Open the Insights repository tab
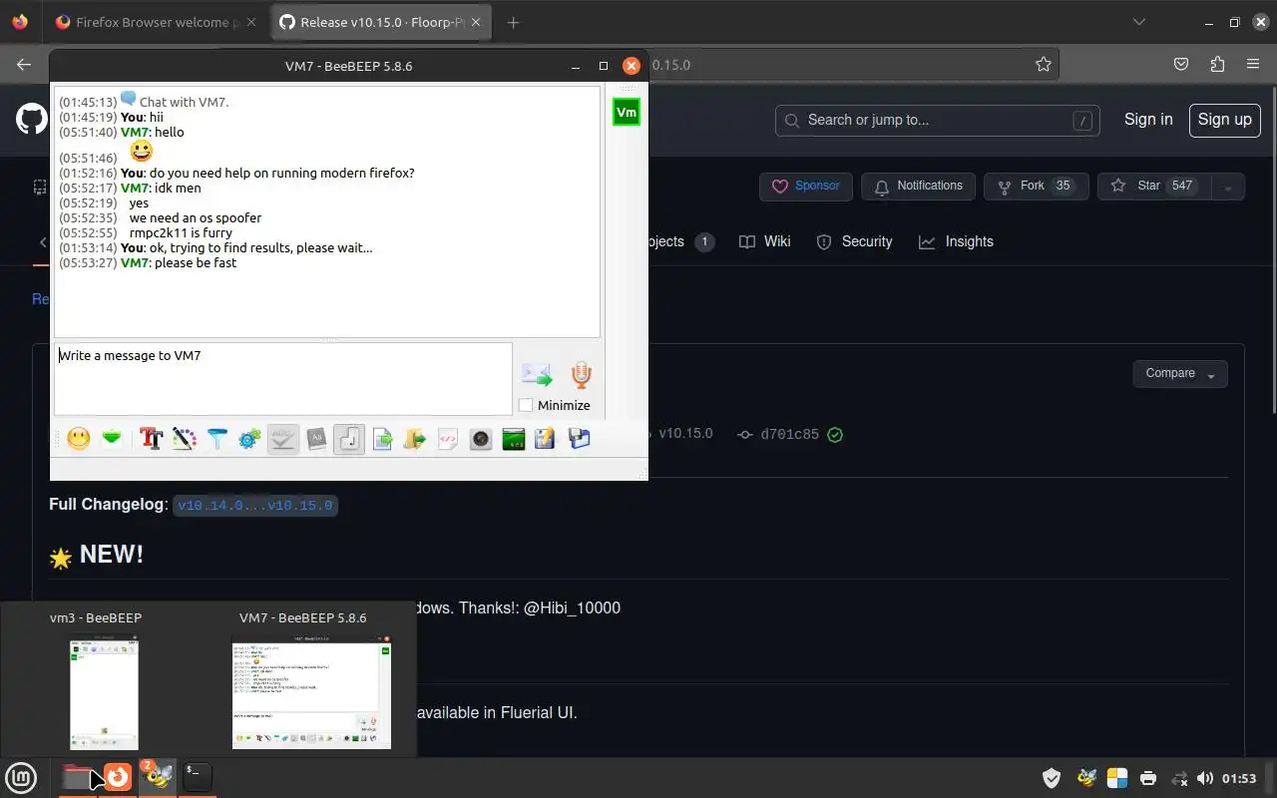This screenshot has width=1277, height=798. point(956,241)
